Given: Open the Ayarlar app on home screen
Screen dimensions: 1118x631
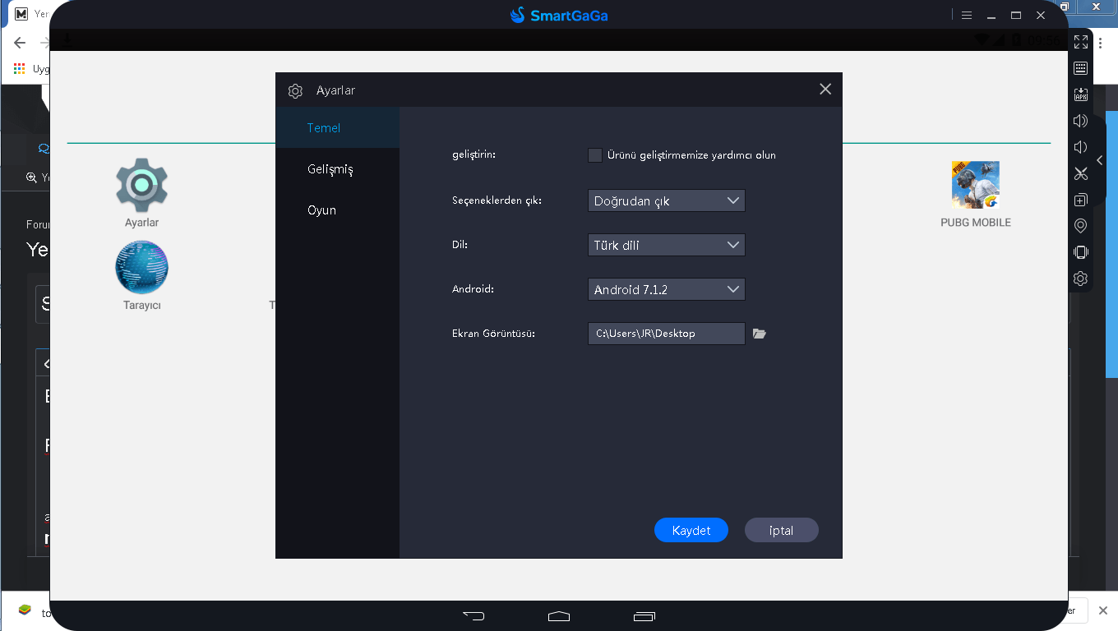Looking at the screenshot, I should (x=142, y=193).
